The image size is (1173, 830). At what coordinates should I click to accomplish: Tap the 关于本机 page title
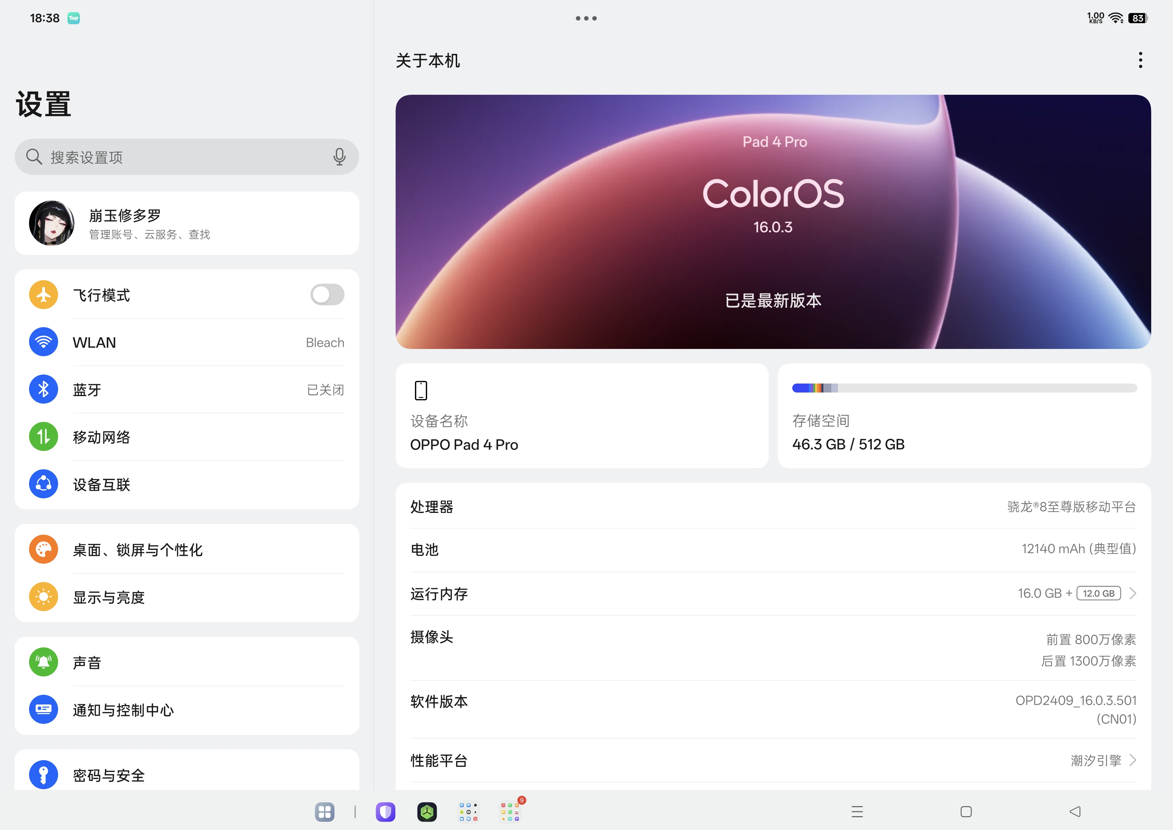point(428,60)
